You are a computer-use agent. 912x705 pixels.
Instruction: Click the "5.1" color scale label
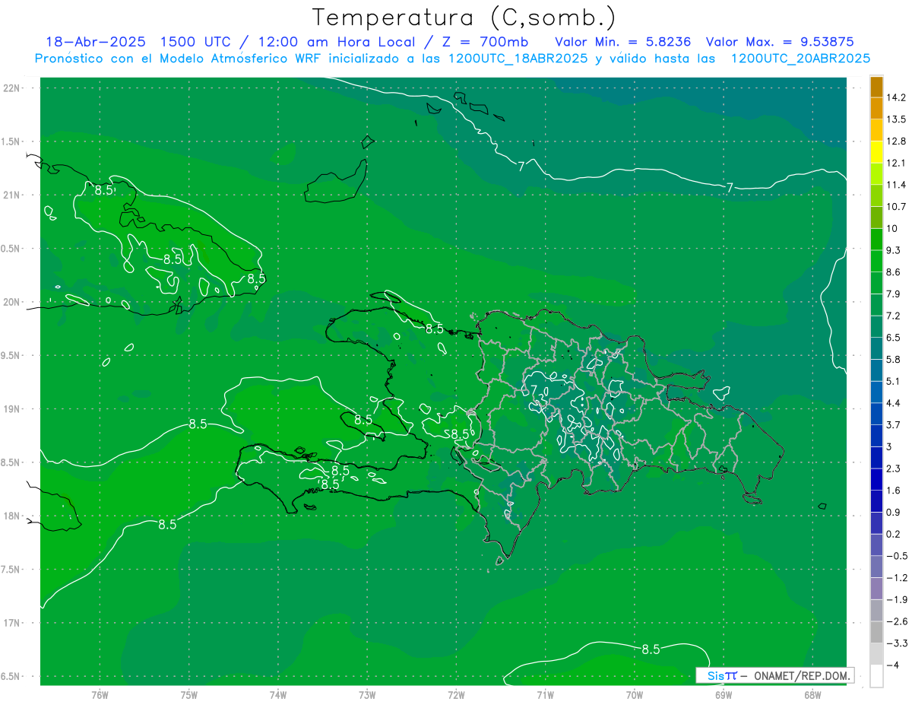pyautogui.click(x=894, y=381)
